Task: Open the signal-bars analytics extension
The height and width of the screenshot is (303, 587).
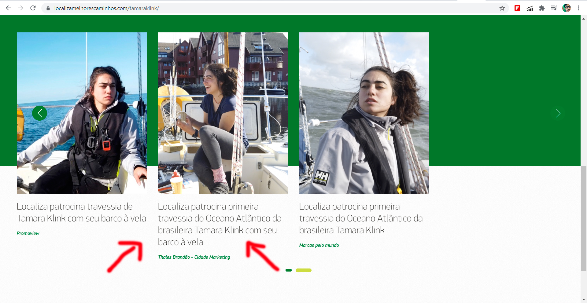Action: click(530, 8)
